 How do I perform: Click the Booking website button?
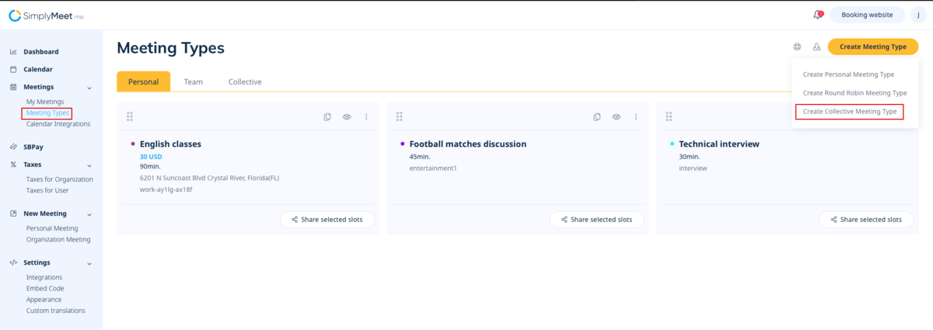(867, 15)
